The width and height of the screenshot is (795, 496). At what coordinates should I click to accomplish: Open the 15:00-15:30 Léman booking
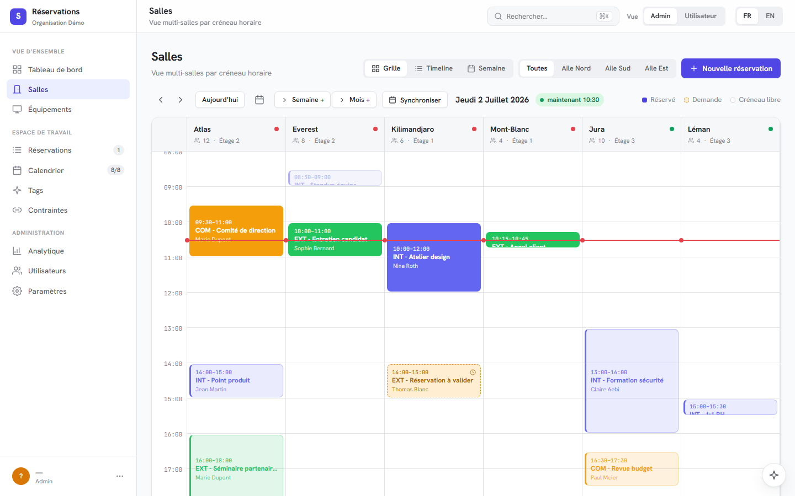(730, 407)
